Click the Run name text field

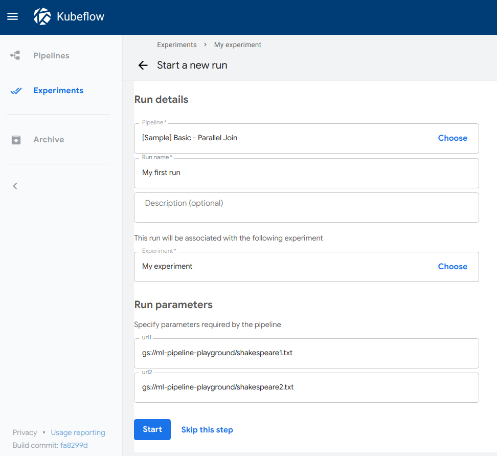coord(306,173)
